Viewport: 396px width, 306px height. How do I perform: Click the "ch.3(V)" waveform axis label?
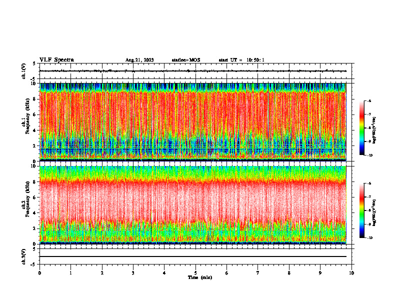click(x=24, y=256)
